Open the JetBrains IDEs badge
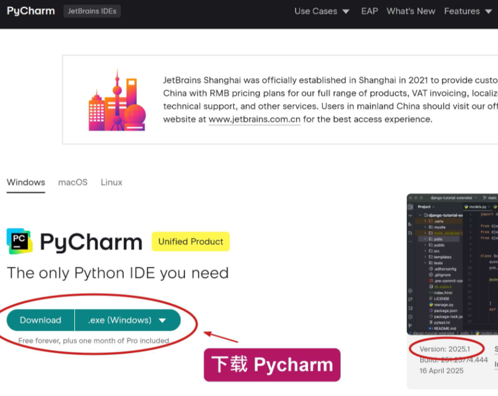Viewport: 498px width, 396px height. pyautogui.click(x=92, y=11)
